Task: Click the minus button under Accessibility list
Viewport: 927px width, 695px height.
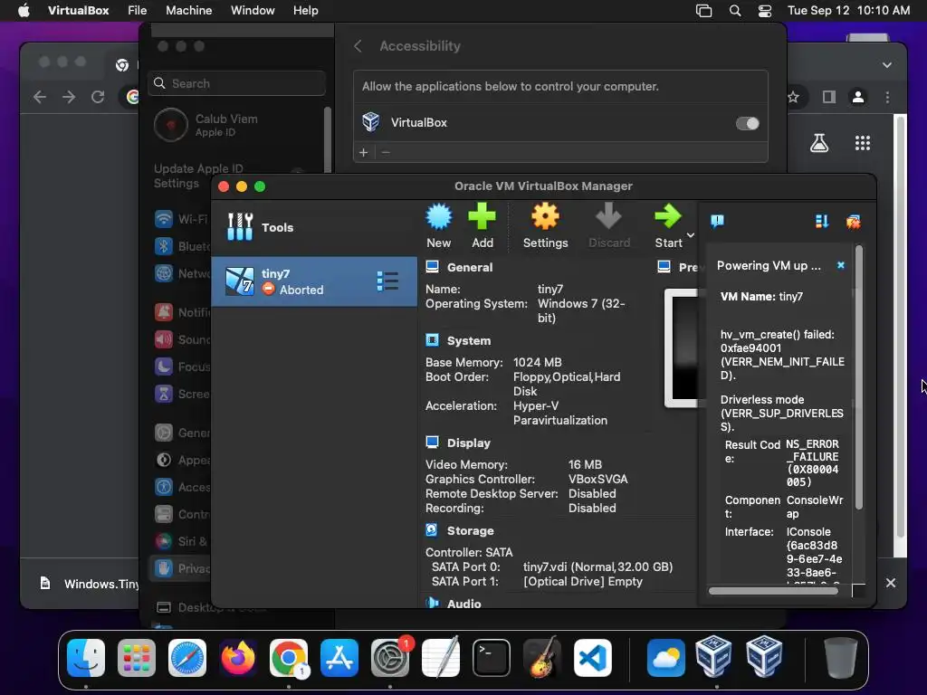Action: pos(386,152)
